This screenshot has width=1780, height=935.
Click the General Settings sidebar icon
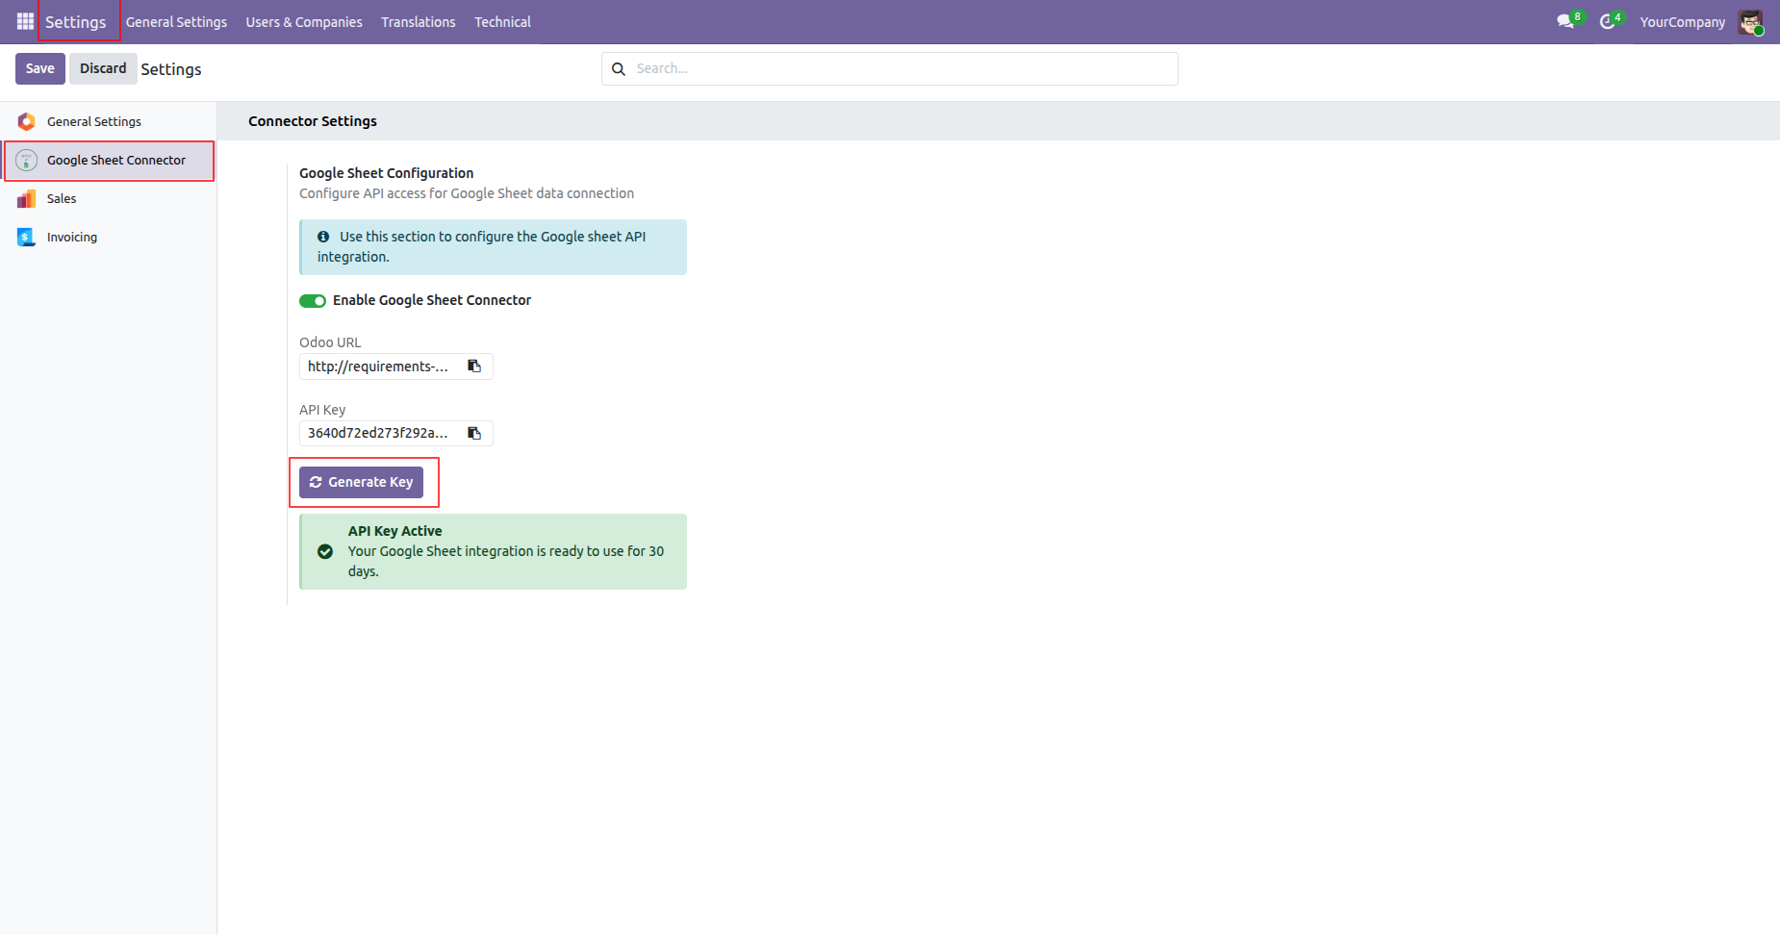click(x=26, y=121)
